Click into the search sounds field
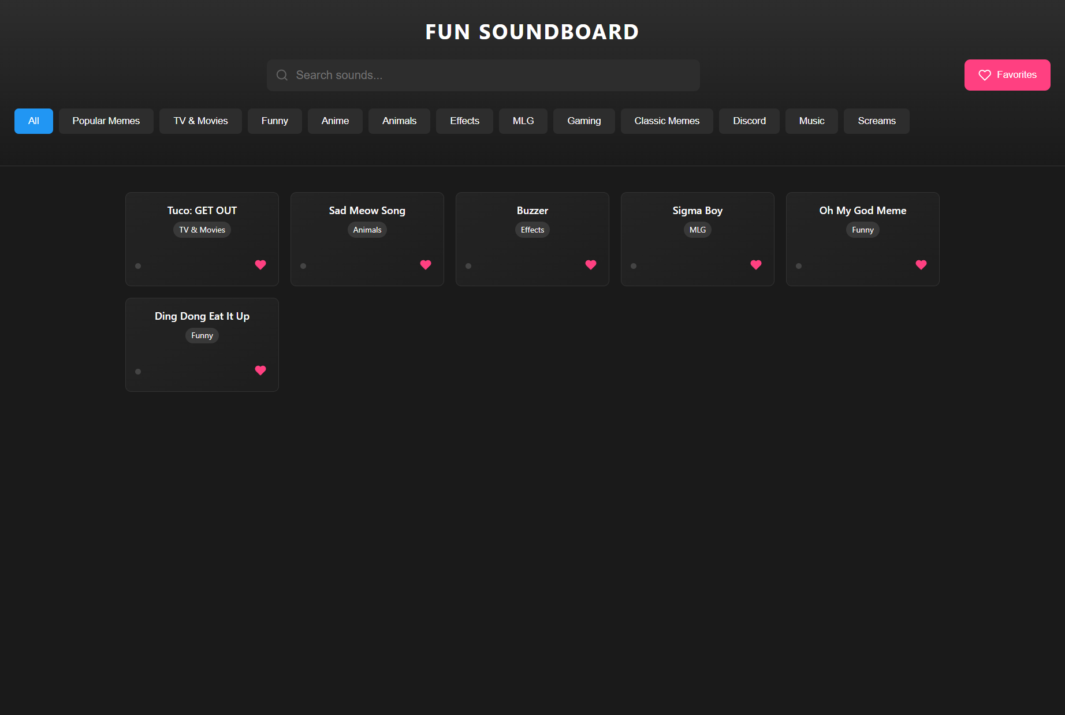Viewport: 1065px width, 715px height. 483,75
